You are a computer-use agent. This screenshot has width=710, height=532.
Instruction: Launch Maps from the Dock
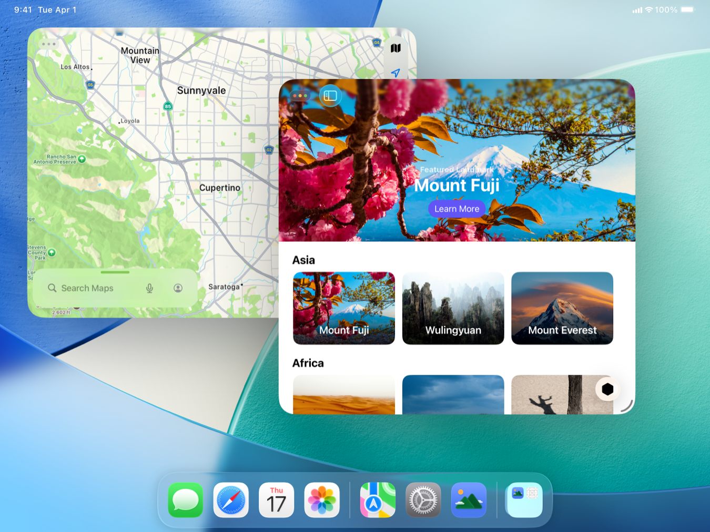click(378, 500)
